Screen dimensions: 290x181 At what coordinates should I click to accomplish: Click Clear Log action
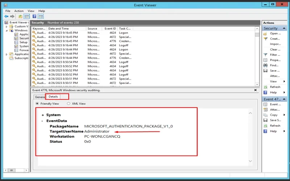coord(275,50)
